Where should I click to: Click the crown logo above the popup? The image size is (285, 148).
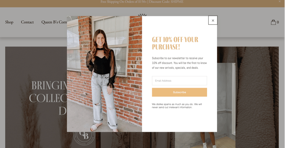coord(142,15)
